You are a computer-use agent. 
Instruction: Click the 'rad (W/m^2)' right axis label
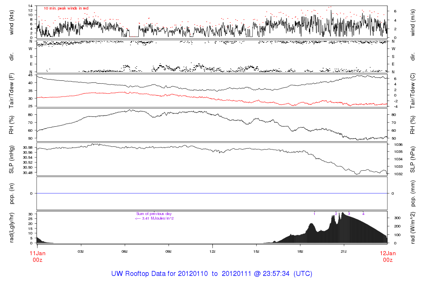pos(413,227)
